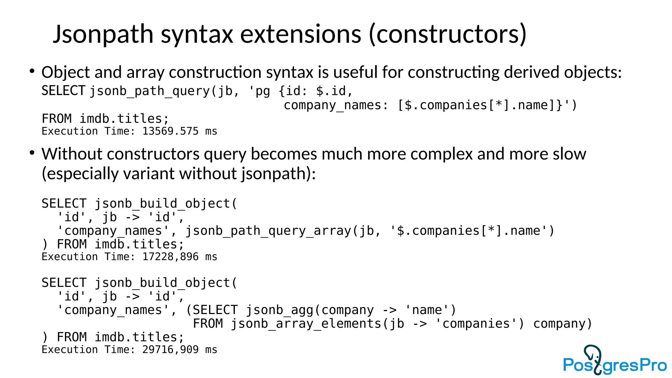Click the line 'SELECT jsonb_path_query(jb, 'pg {id: $.id,'
672x378 pixels.
point(197,91)
